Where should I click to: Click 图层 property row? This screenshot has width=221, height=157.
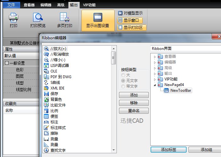(21, 76)
